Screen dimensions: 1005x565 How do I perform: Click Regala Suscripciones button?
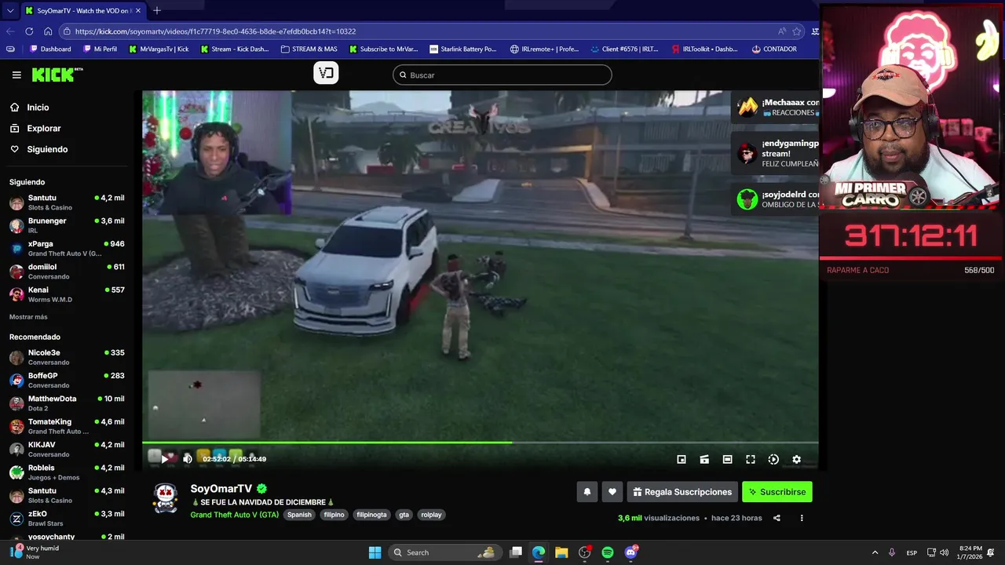pyautogui.click(x=682, y=492)
